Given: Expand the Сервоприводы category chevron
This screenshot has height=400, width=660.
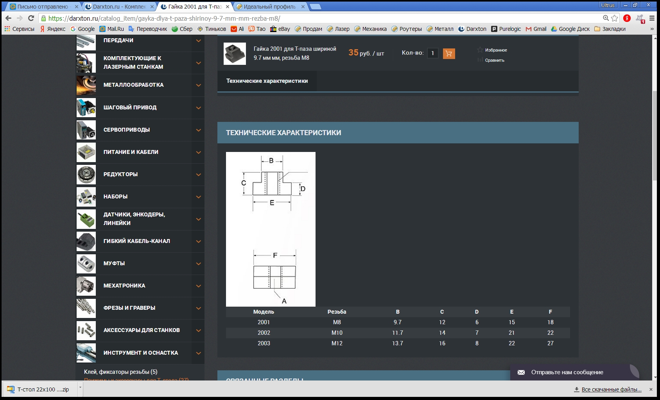Looking at the screenshot, I should [x=199, y=130].
